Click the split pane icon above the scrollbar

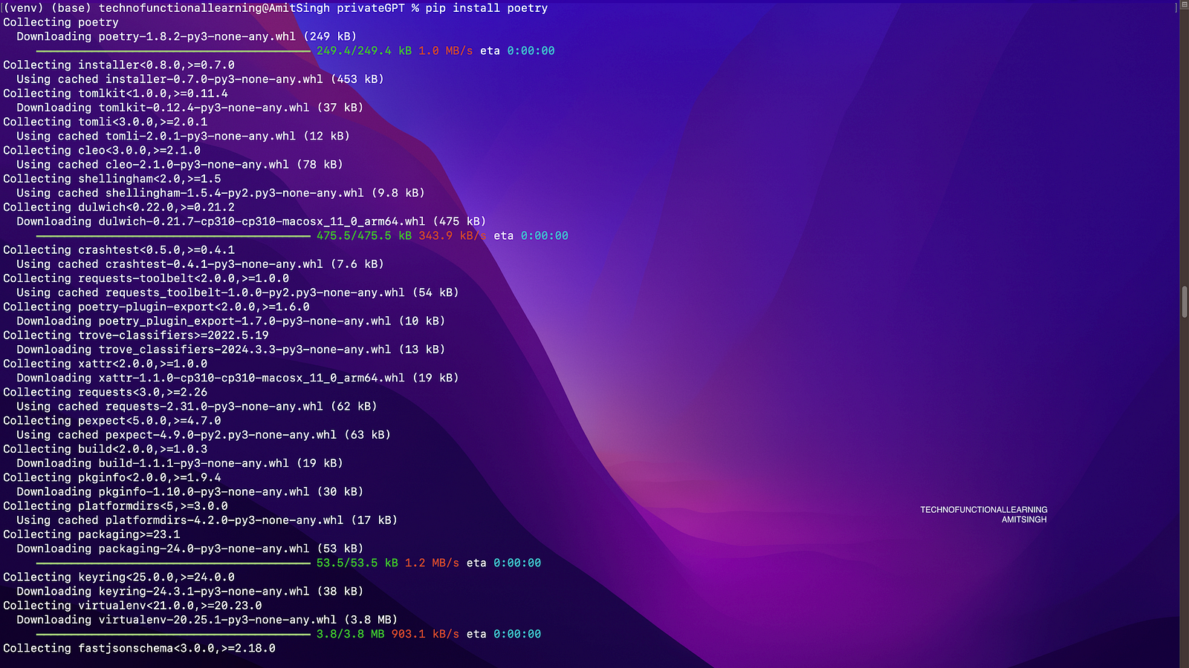pos(1176,7)
